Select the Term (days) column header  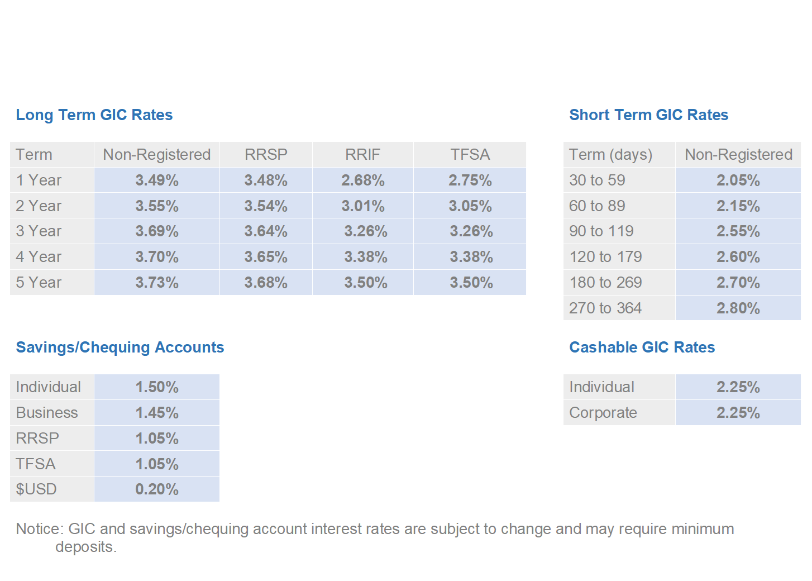point(610,155)
